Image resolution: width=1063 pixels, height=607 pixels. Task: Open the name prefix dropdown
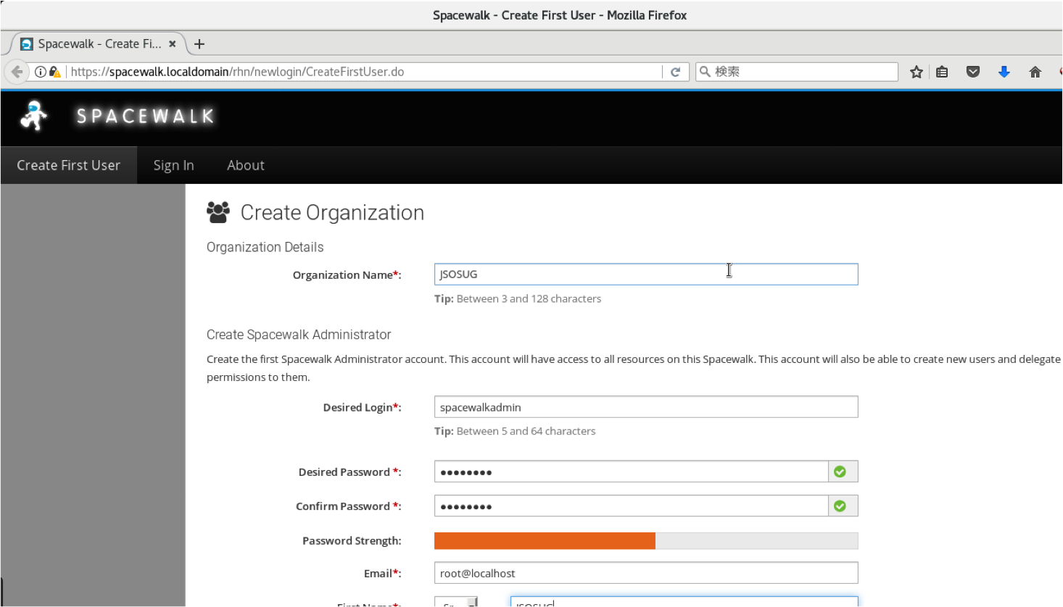coord(456,602)
